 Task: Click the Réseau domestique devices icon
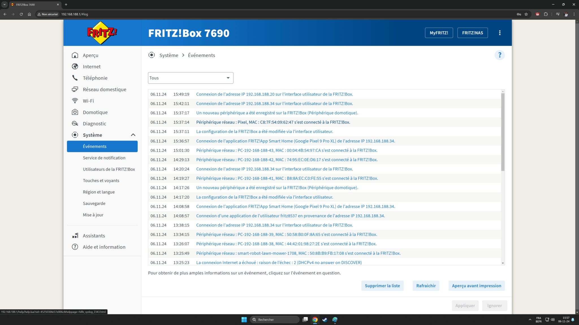[x=75, y=89]
